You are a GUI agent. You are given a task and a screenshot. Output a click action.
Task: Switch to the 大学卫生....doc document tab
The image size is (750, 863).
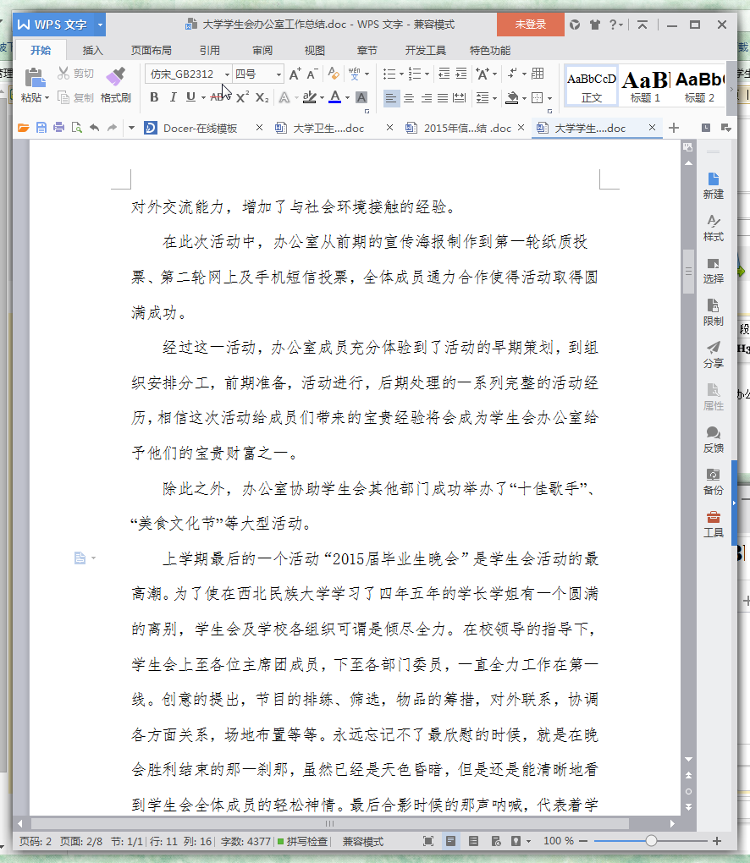click(x=328, y=129)
